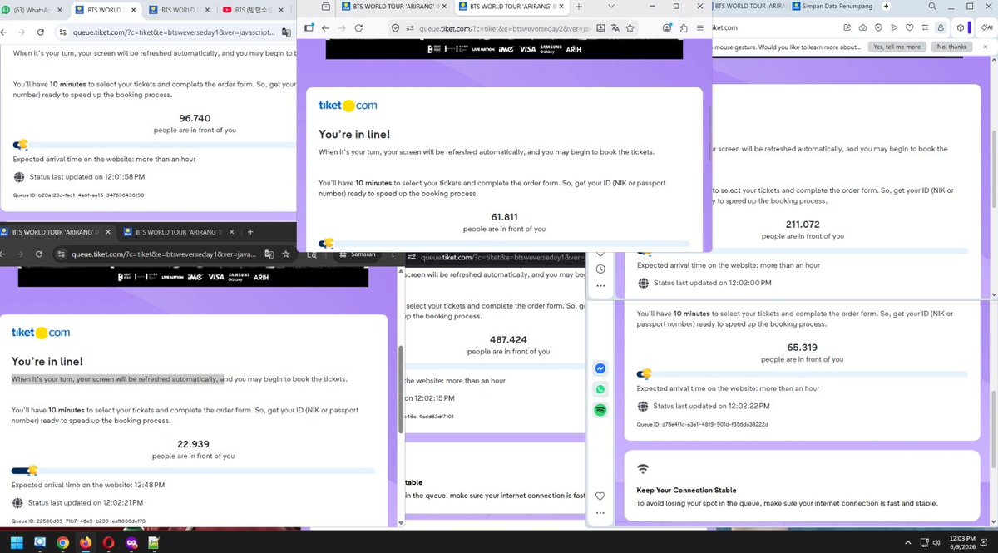Open WhatsApp in Opera sidebar
The height and width of the screenshot is (553, 998).
coord(600,389)
